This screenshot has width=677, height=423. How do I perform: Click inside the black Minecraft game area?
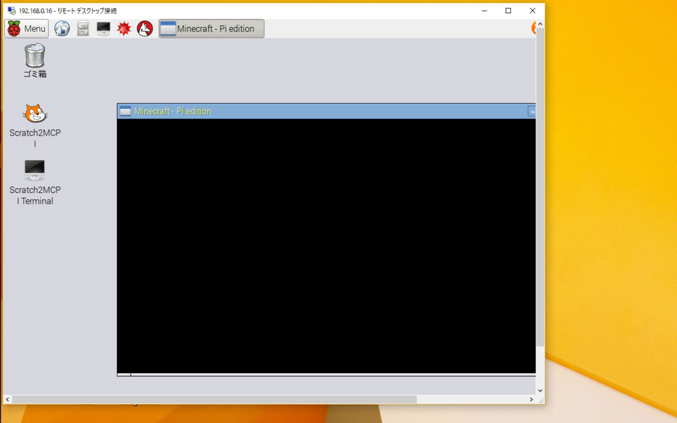click(327, 246)
